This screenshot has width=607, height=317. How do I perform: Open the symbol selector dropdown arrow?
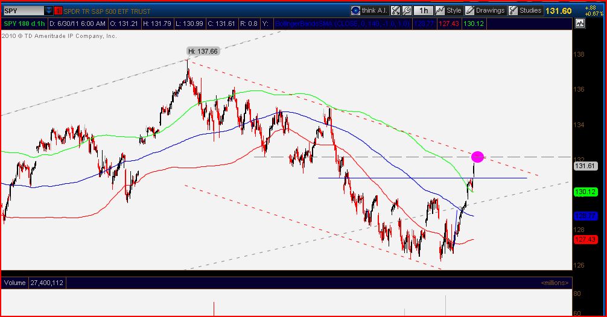48,10
